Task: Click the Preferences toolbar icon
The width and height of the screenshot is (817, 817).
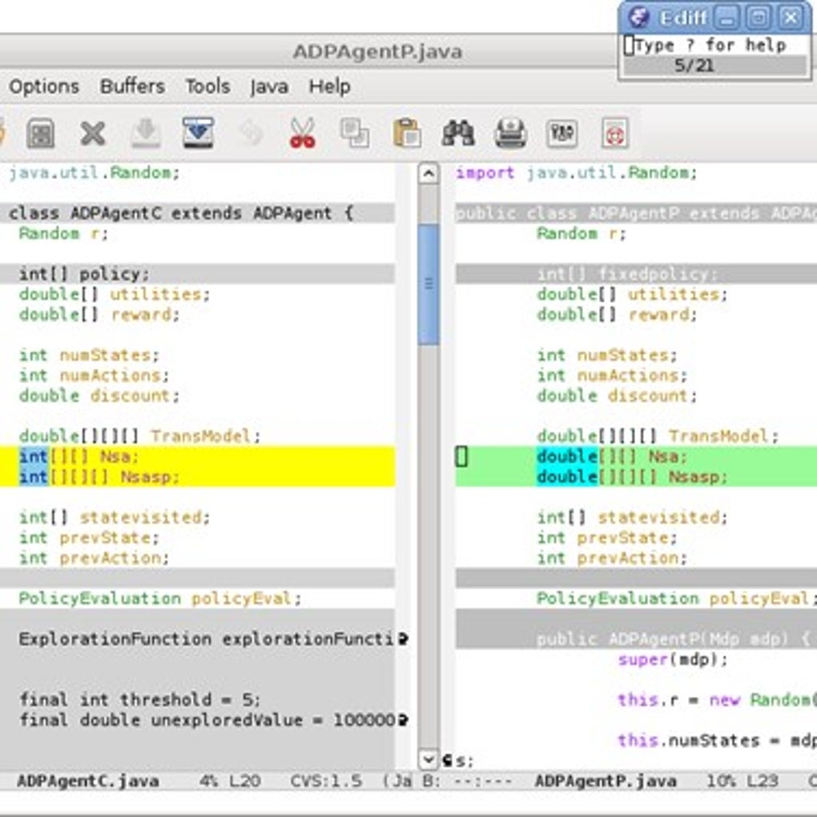Action: (x=561, y=134)
